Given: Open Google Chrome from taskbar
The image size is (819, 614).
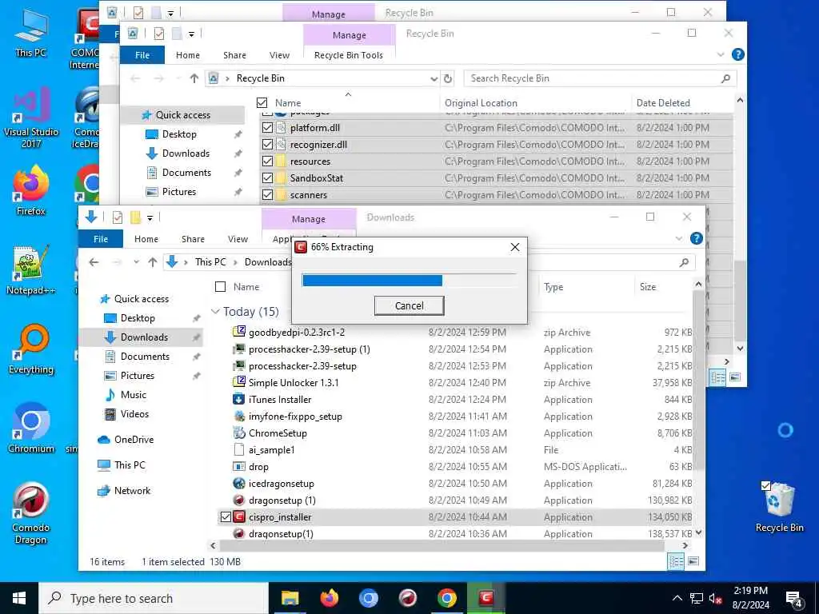Looking at the screenshot, I should coord(446,598).
